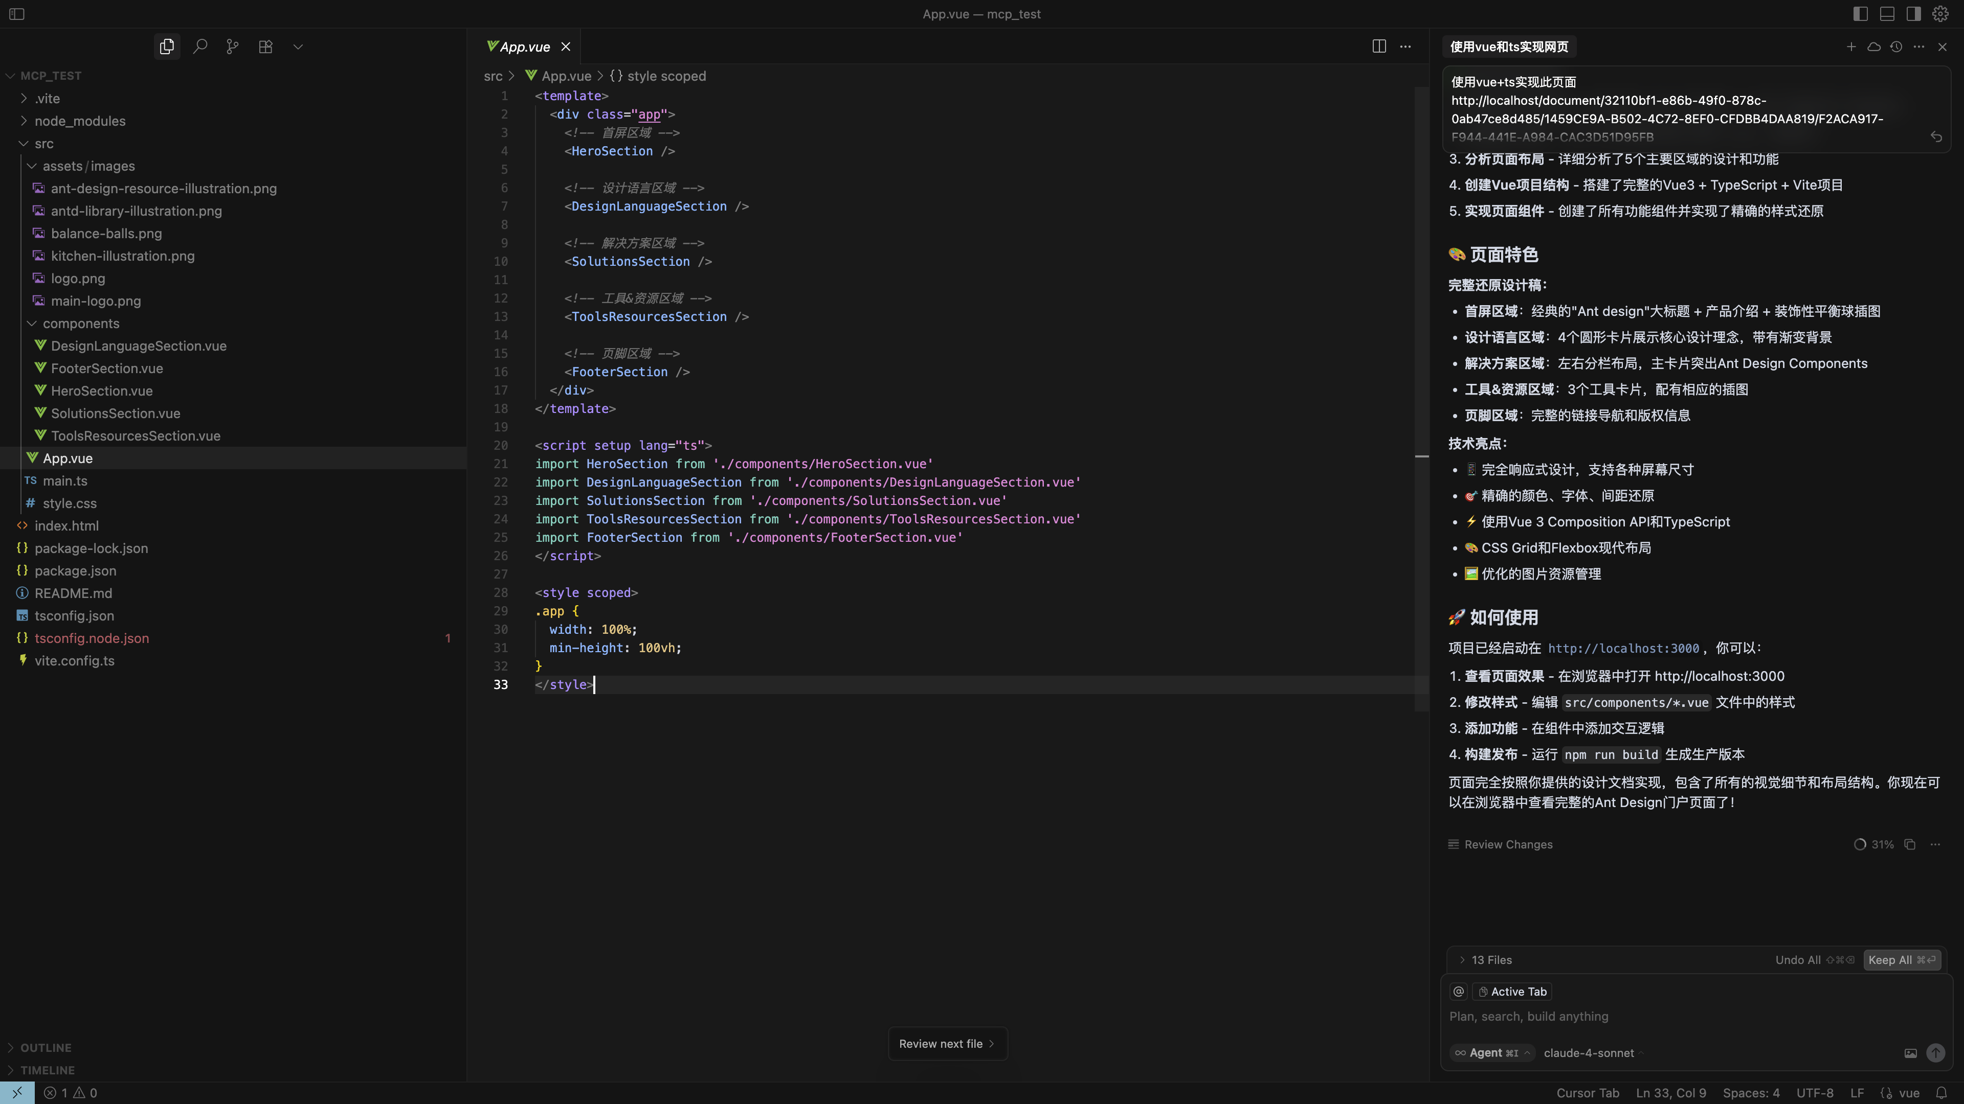1964x1104 pixels.
Task: Show more sidebar views chevron
Action: (x=298, y=47)
